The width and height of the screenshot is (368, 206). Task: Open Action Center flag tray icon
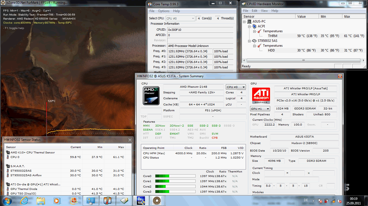point(320,201)
